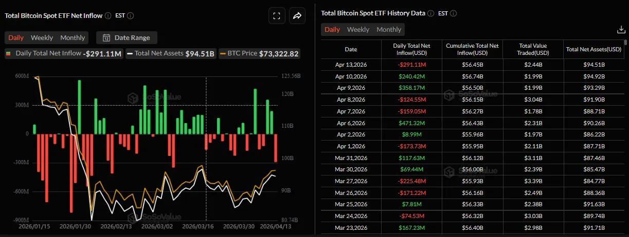Image resolution: width=629 pixels, height=237 pixels.
Task: Click info icon beside Net Inflow title
Action: point(108,15)
